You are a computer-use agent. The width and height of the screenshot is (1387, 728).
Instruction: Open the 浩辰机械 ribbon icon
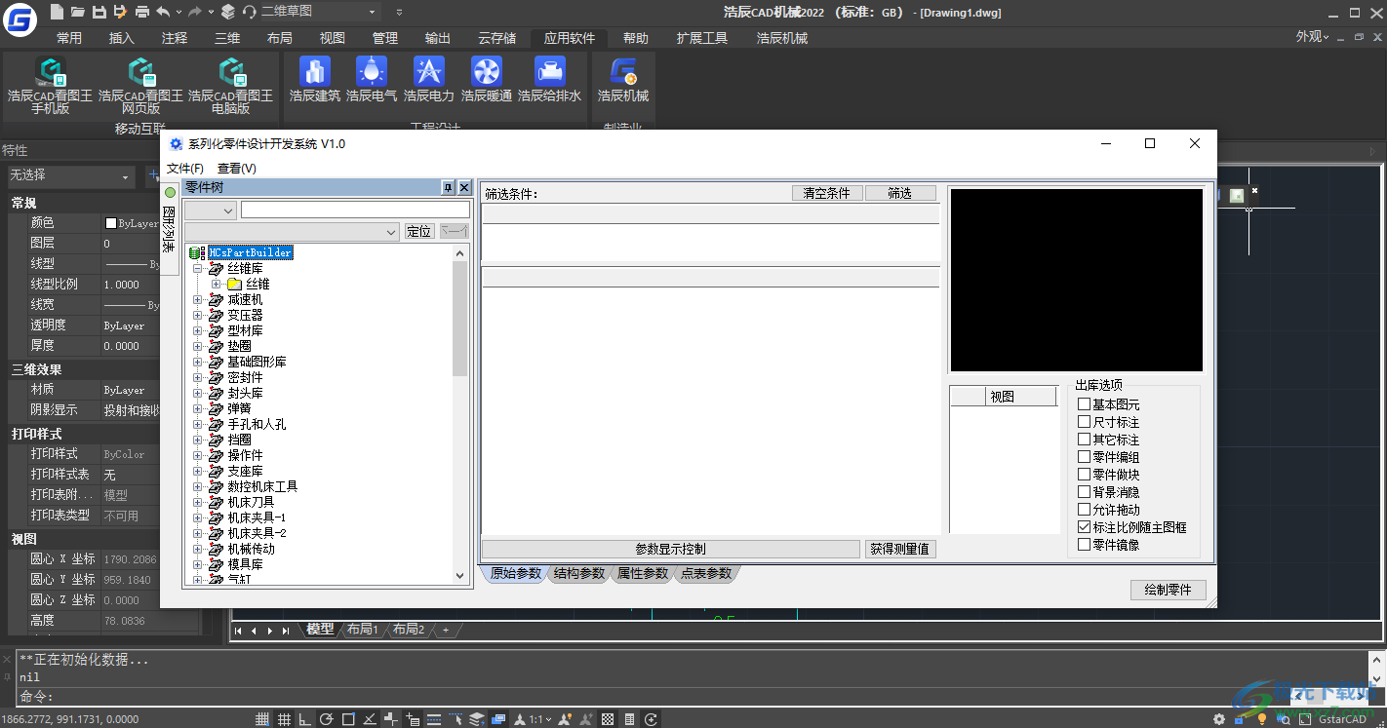[x=623, y=72]
